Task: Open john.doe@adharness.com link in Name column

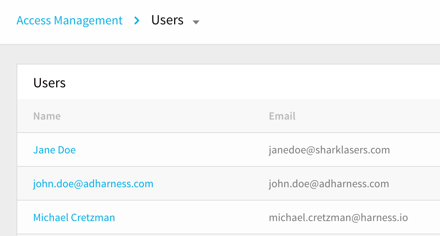Action: coord(93,184)
